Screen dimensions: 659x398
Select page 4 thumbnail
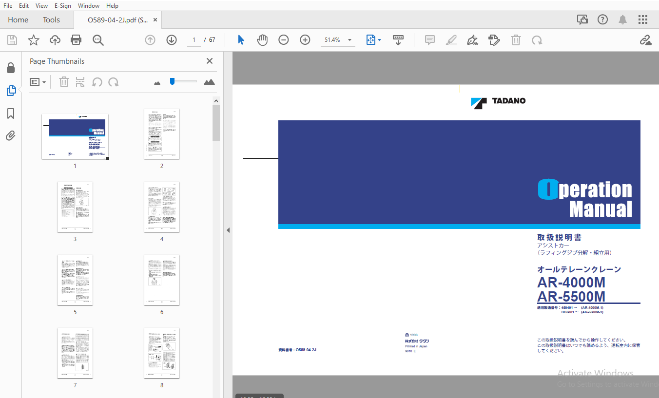(162, 207)
